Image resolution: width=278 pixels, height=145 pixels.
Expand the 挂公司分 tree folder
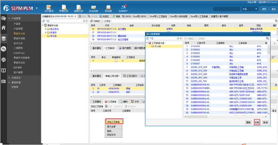pyautogui.click(x=46, y=29)
